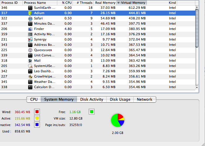
Task: Sort by # Threads column header
Action: point(83,3)
